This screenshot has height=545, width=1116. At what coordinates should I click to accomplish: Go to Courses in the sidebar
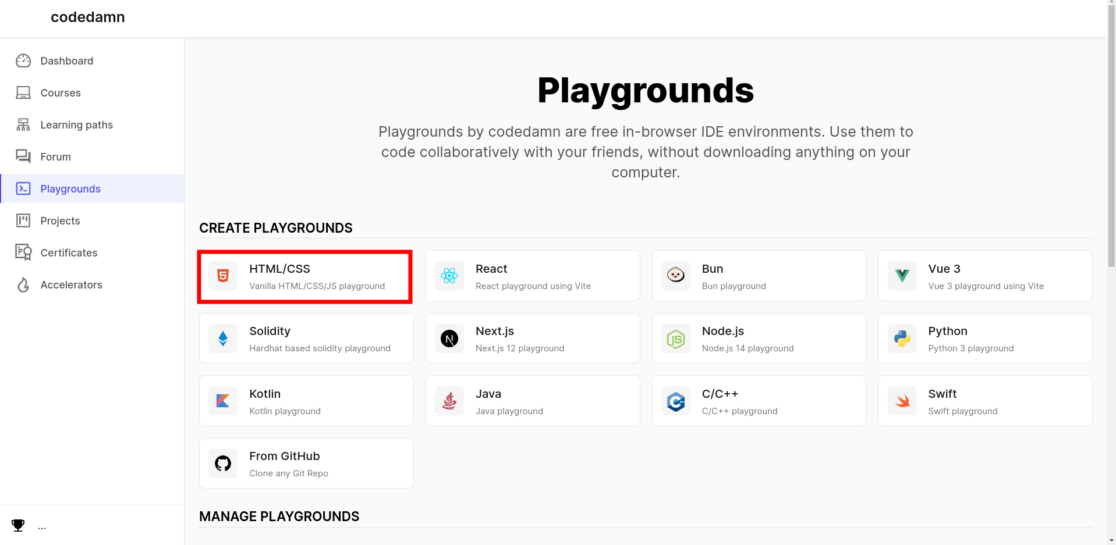tap(61, 93)
